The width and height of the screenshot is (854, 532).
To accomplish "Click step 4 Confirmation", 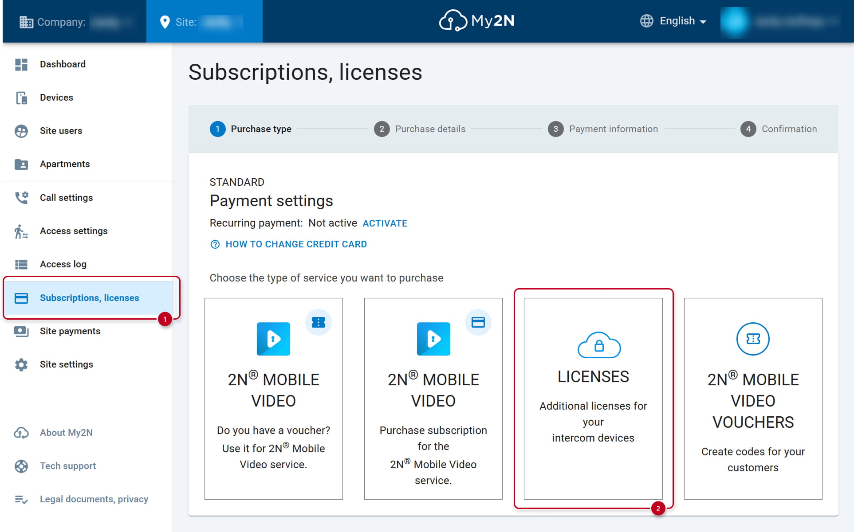I will 779,129.
